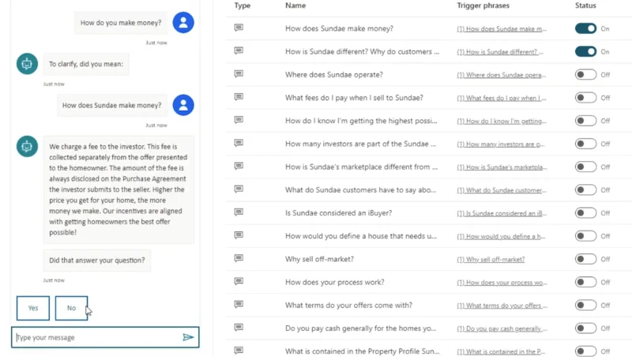Open topic 'What fees do I pay when I sell to Sundae?'
The width and height of the screenshot is (632, 357).
click(x=354, y=97)
